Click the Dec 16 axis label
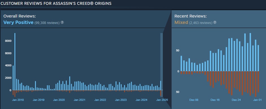 coord(215,100)
